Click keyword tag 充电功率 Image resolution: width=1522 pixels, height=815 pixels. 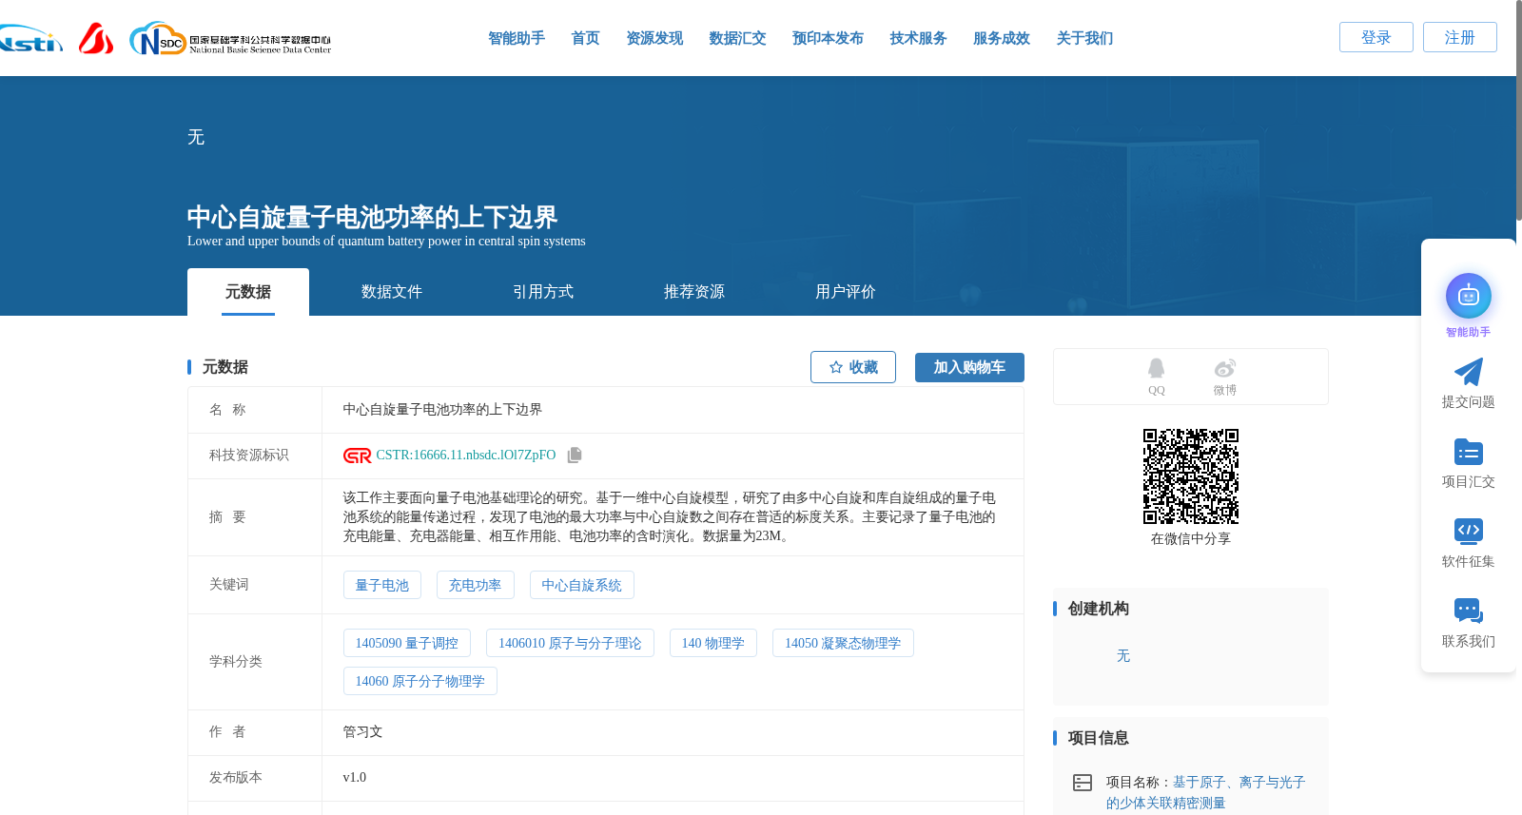(476, 585)
